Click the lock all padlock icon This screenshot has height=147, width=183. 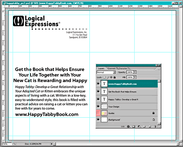click(x=115, y=77)
